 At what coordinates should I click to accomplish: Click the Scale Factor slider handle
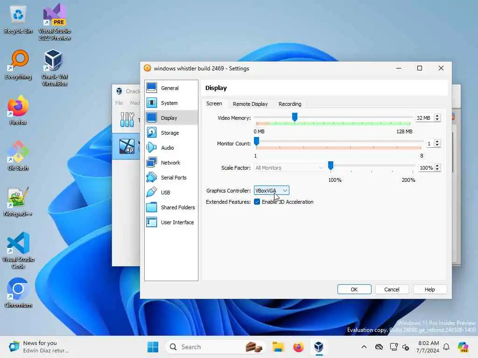331,165
